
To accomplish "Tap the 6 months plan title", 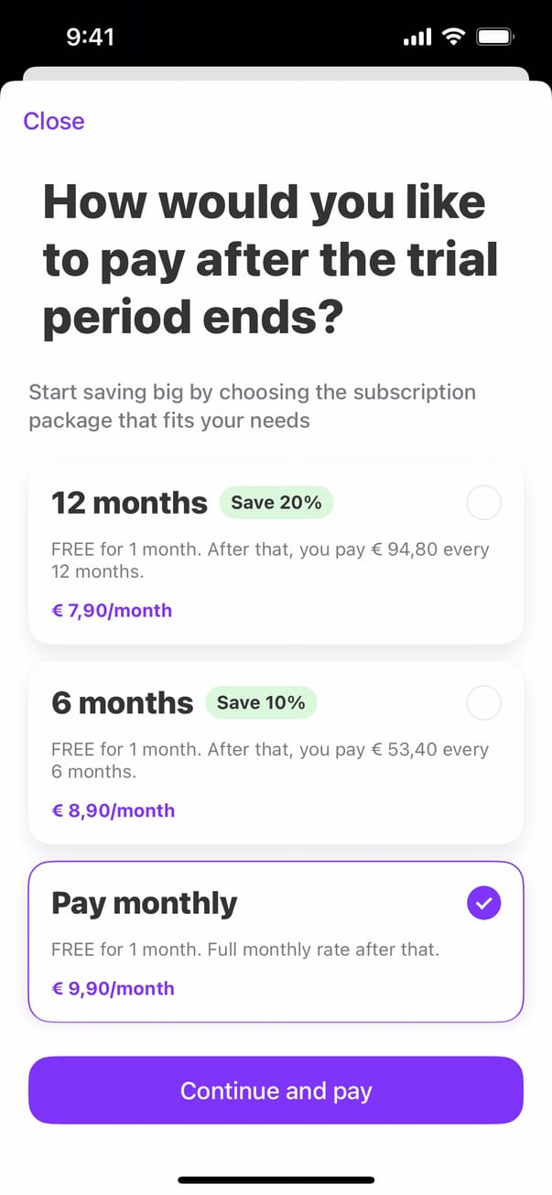I will tap(122, 703).
